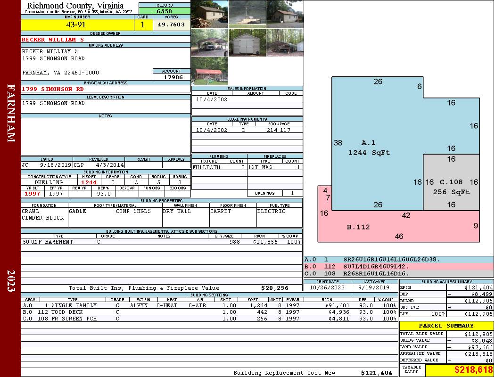Image resolution: width=495 pixels, height=377 pixels.
Task: Select physical address 1799 SIMONSON RD
Action: coord(52,89)
